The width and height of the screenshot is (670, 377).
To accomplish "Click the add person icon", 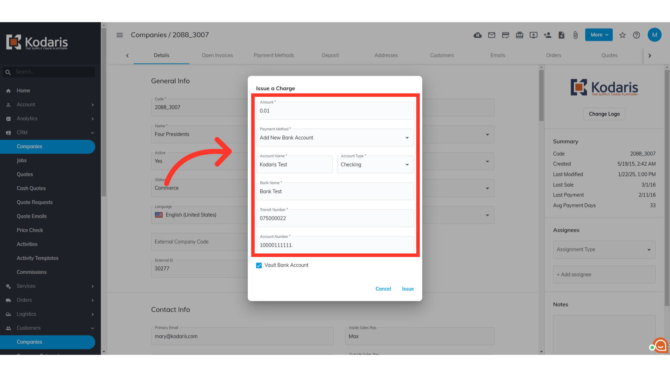I will point(548,35).
